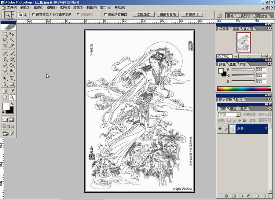Open the file browser icon in options bar
Screen dimensions: 275x200
point(219,15)
